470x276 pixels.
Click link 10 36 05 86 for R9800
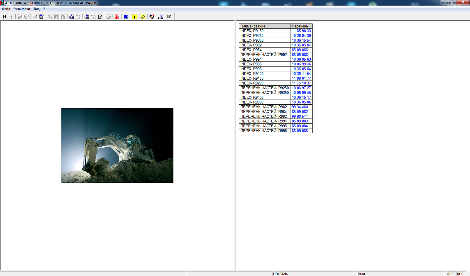[x=301, y=102]
